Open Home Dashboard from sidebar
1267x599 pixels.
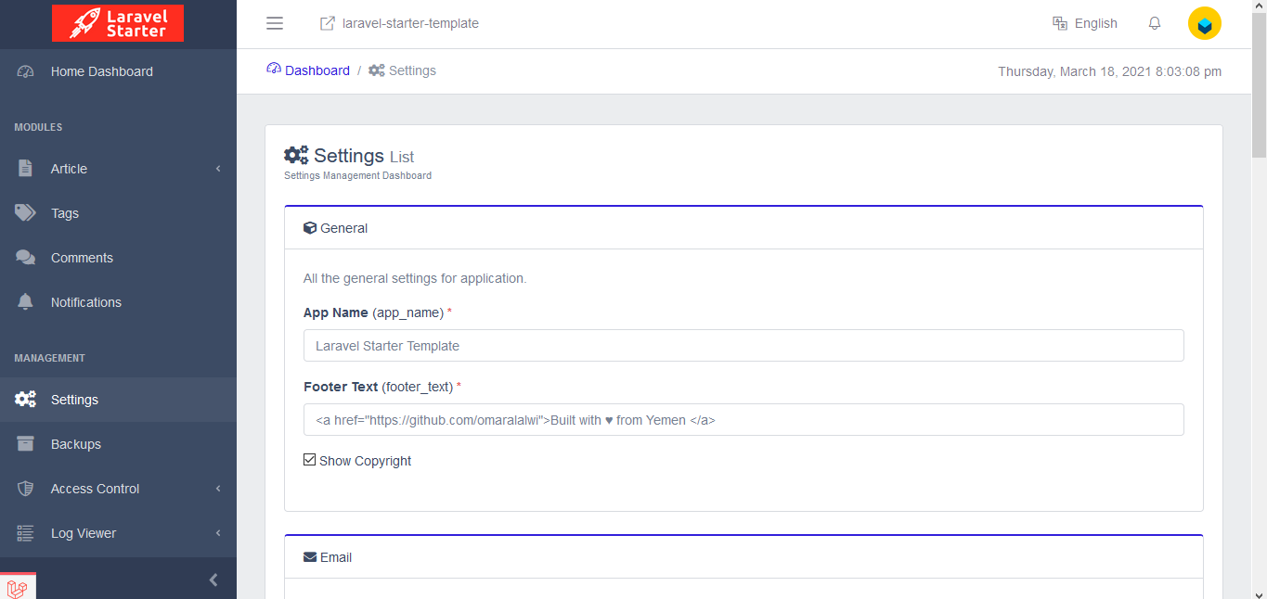click(x=101, y=71)
